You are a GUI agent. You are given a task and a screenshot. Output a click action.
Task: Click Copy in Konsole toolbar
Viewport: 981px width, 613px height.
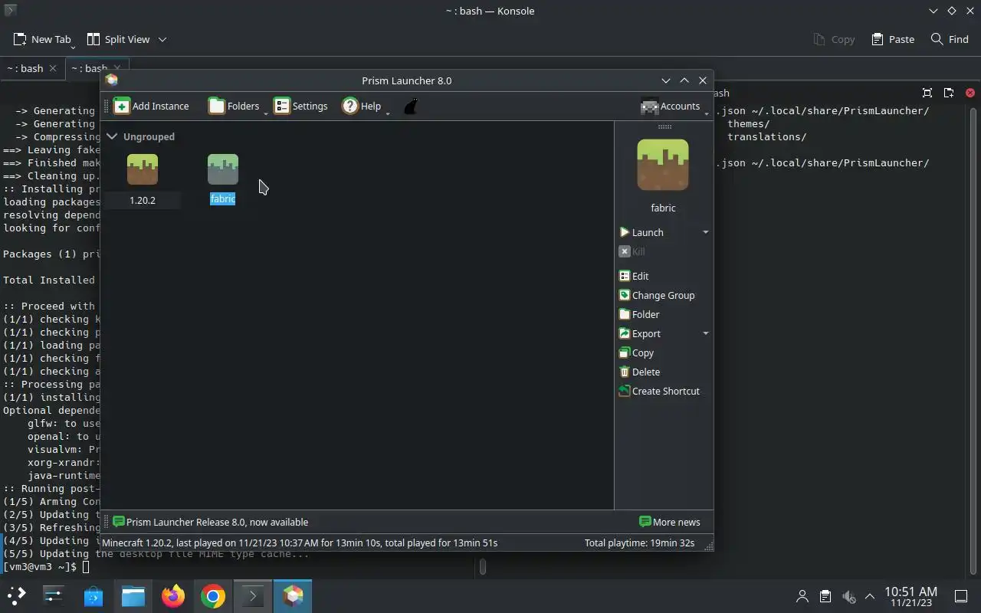834,39
